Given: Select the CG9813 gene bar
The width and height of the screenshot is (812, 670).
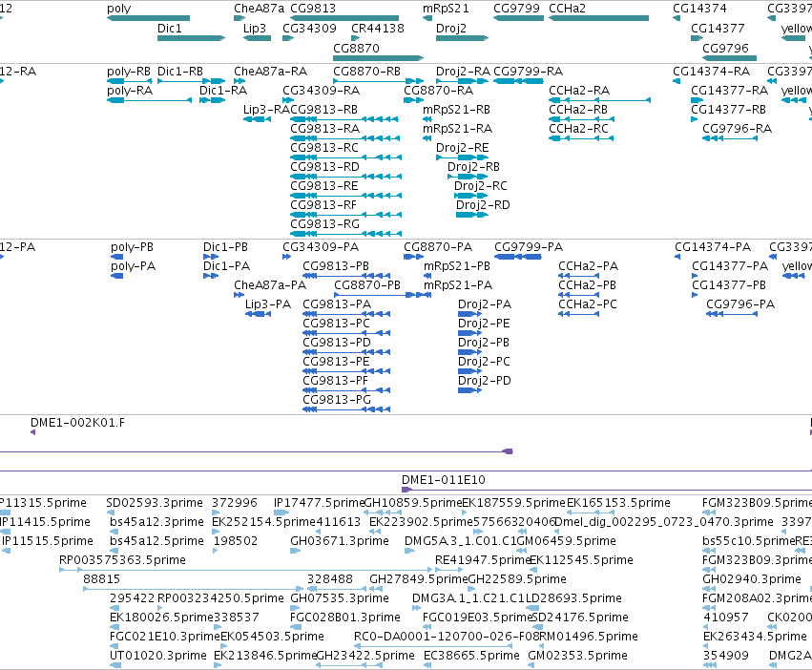Looking at the screenshot, I should pyautogui.click(x=344, y=18).
